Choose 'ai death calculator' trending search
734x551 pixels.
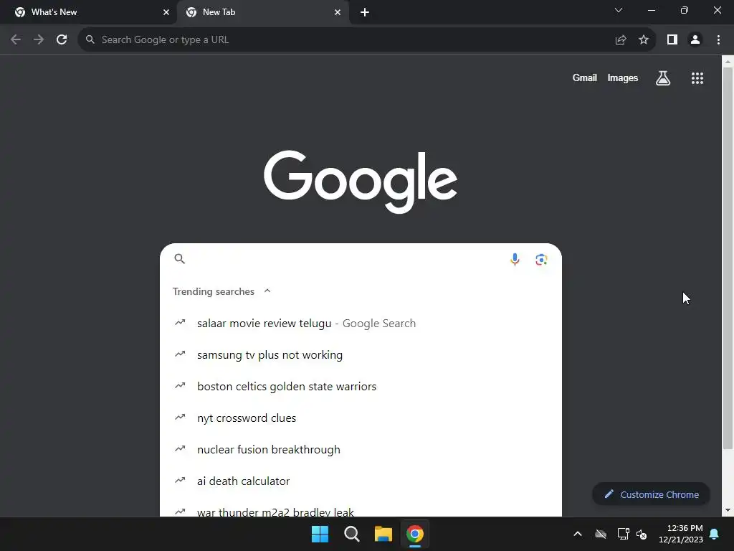[361, 481]
